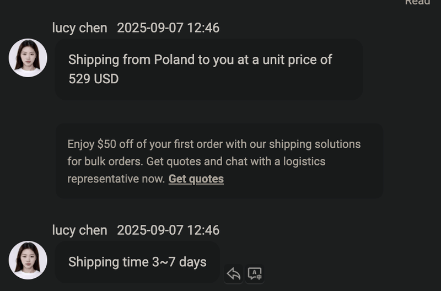Open lucy chen's name above the Poland message
The width and height of the screenshot is (441, 291).
pos(79,28)
